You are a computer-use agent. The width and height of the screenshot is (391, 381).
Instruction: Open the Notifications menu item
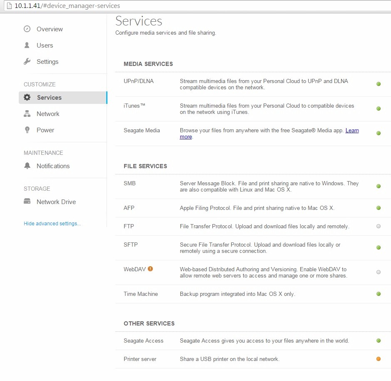click(x=53, y=166)
